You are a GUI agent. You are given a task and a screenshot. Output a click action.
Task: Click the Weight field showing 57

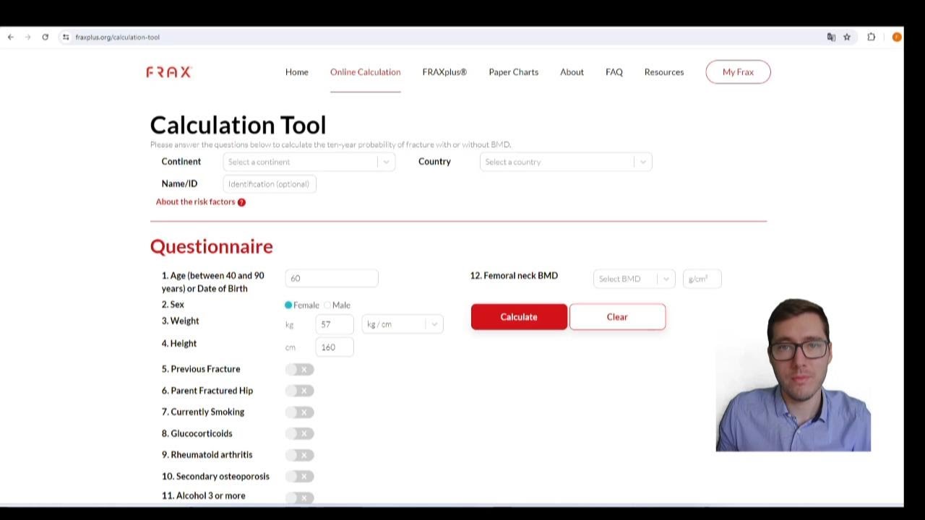(335, 324)
